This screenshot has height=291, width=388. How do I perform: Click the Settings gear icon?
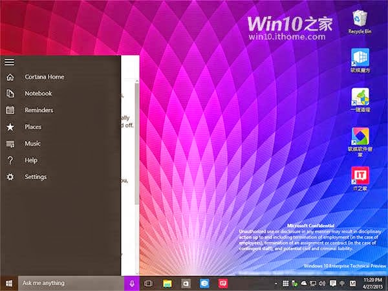point(10,177)
